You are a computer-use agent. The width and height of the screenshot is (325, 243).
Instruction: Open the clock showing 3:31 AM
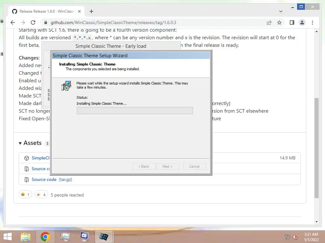(311, 237)
